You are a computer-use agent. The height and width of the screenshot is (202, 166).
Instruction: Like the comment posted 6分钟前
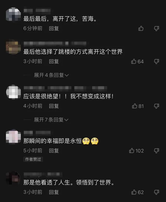[141, 28]
